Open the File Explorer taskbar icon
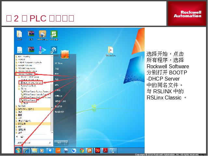Viewport: 208px width, 156px height. [34, 150]
